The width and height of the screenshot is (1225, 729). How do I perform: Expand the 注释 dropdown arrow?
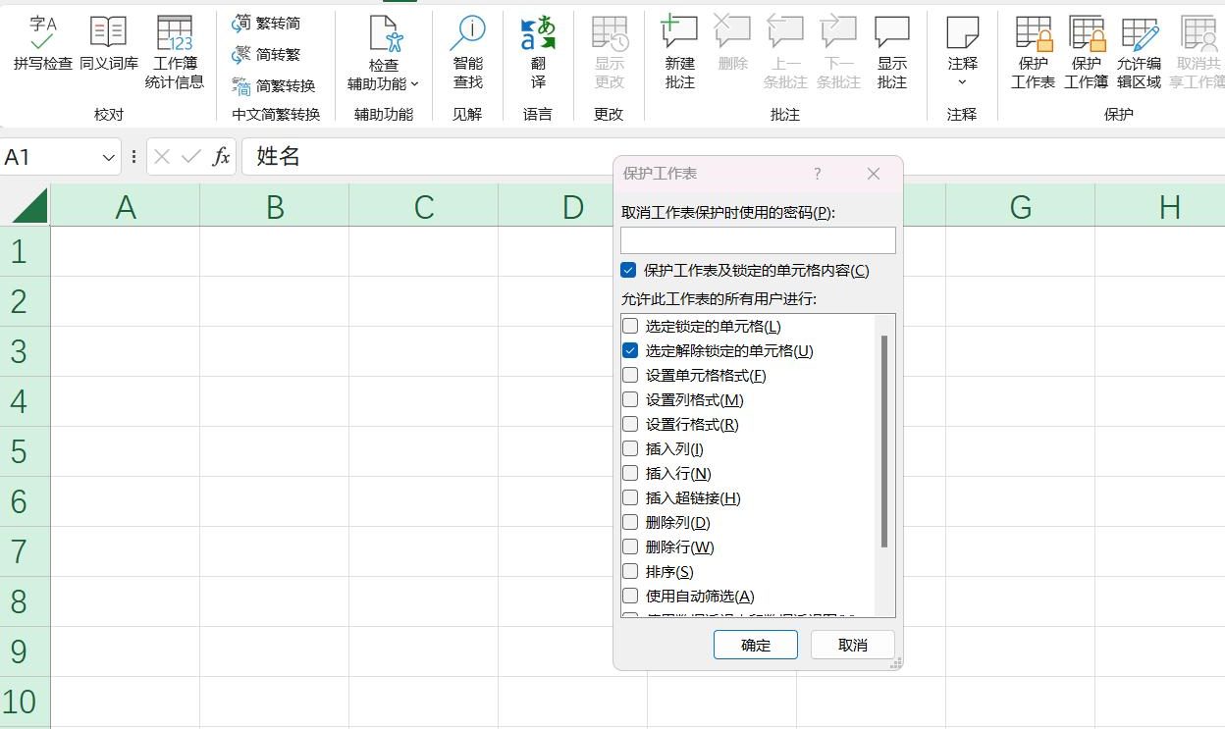click(x=963, y=82)
